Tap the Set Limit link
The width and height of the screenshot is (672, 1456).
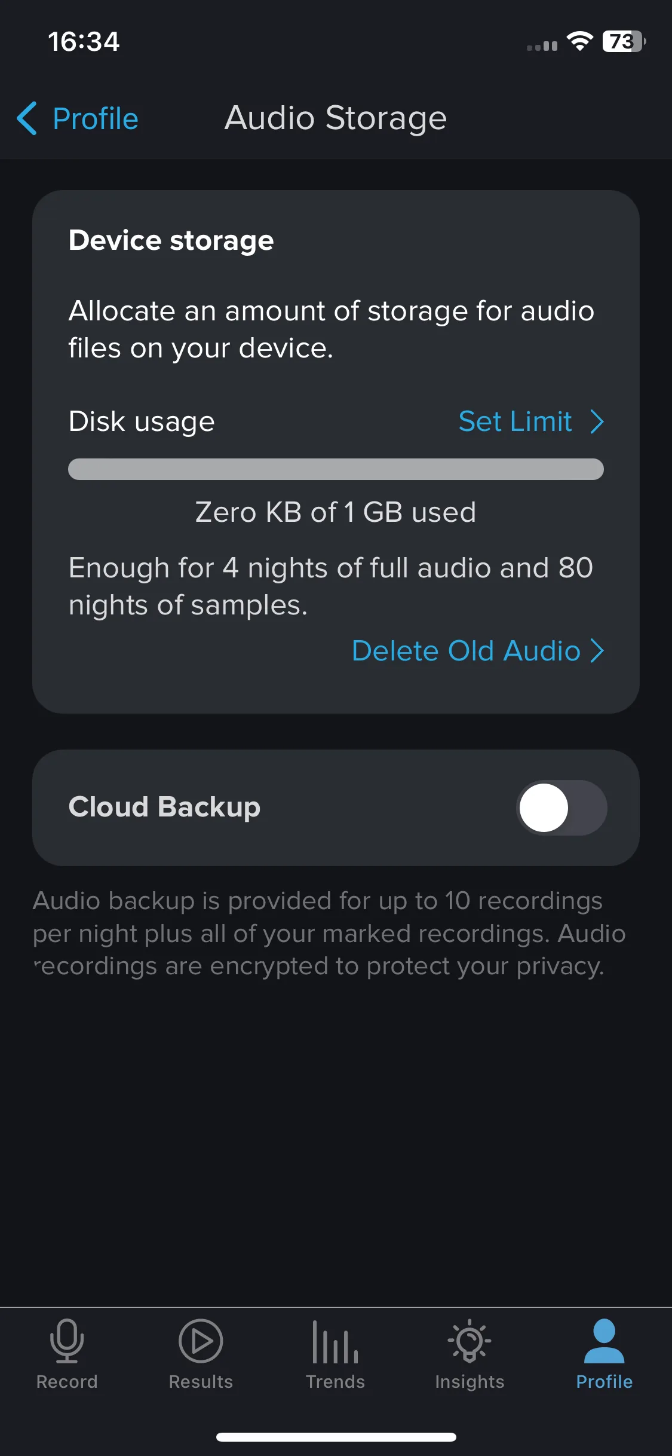pos(515,421)
